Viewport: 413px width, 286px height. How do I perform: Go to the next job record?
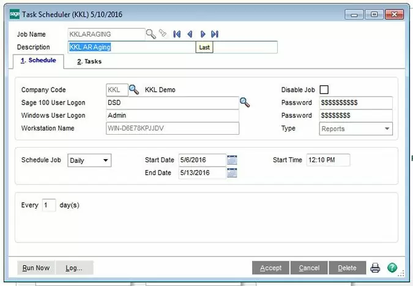203,34
